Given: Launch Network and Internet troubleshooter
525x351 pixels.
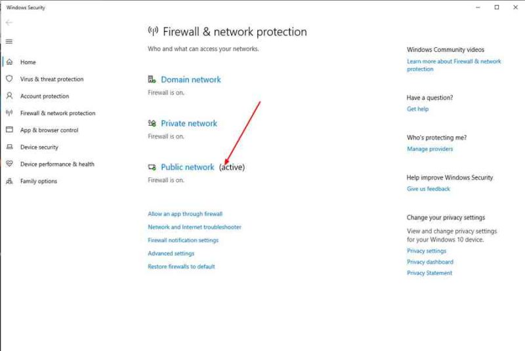Looking at the screenshot, I should click(x=194, y=227).
